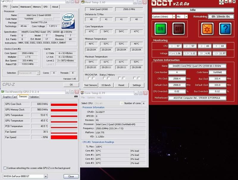The width and height of the screenshot is (238, 180).
Task: Minimize the GPU-Z window
Action: [x=68, y=92]
